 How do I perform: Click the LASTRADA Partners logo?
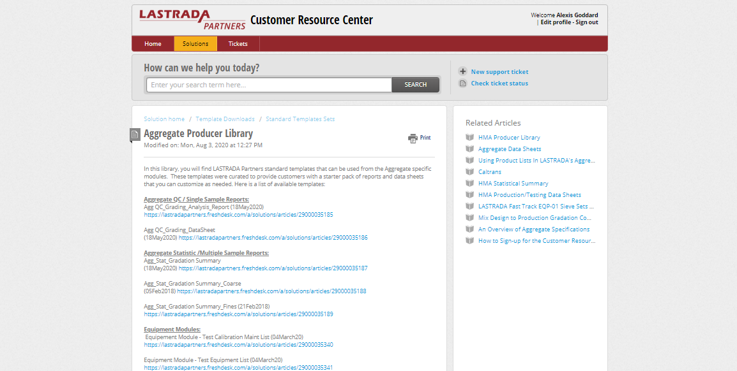[192, 20]
